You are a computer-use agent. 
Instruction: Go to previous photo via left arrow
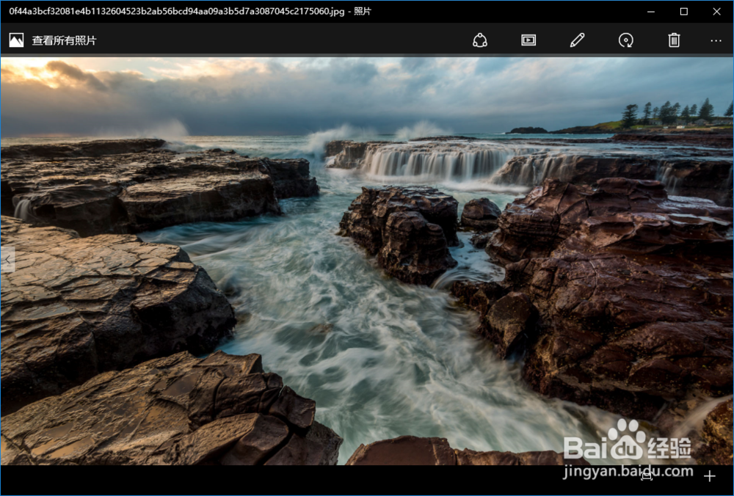coord(8,259)
